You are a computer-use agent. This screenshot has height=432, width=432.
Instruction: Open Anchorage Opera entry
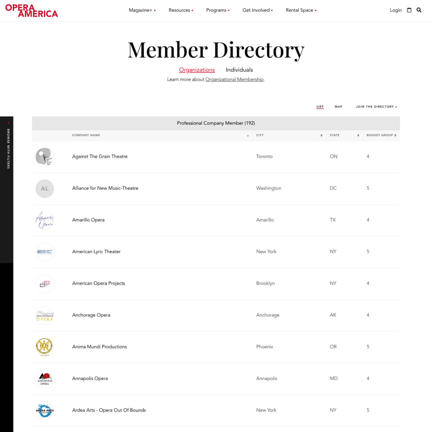(x=91, y=315)
